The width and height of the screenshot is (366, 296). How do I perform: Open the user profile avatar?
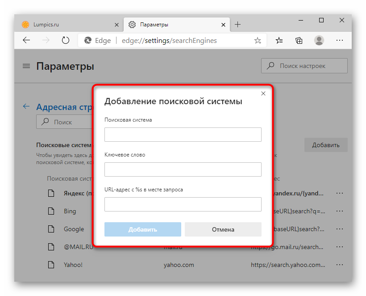[319, 40]
